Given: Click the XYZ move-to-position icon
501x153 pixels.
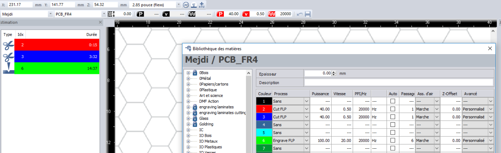Looking at the screenshot, I should [202, 5].
